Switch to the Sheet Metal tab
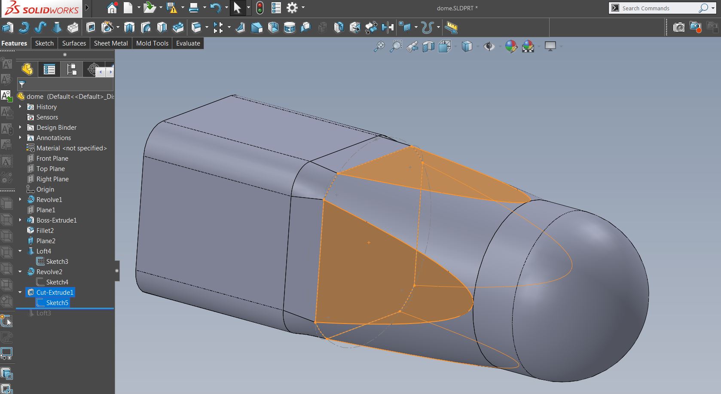The width and height of the screenshot is (721, 394). point(111,43)
